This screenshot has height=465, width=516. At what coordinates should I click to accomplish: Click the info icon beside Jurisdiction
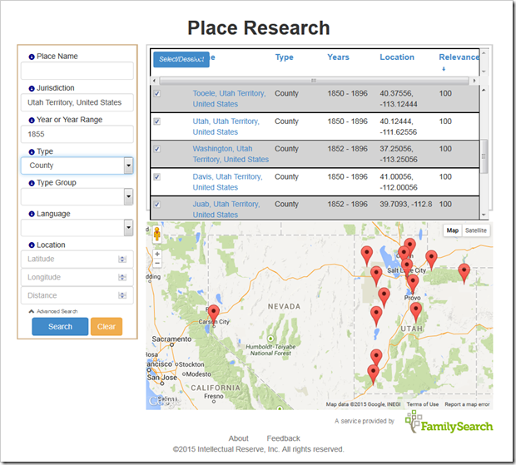point(32,88)
